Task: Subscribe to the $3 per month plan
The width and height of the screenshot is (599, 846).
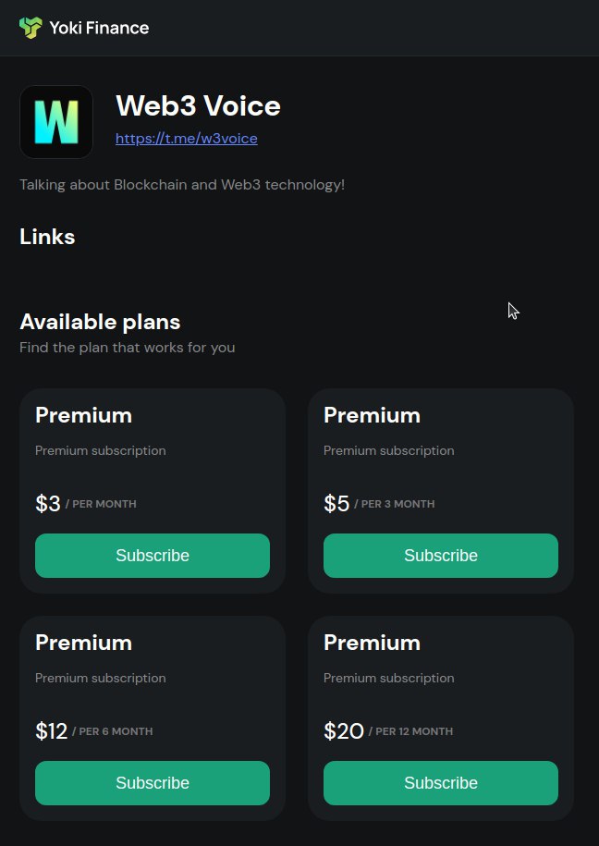Action: (153, 556)
